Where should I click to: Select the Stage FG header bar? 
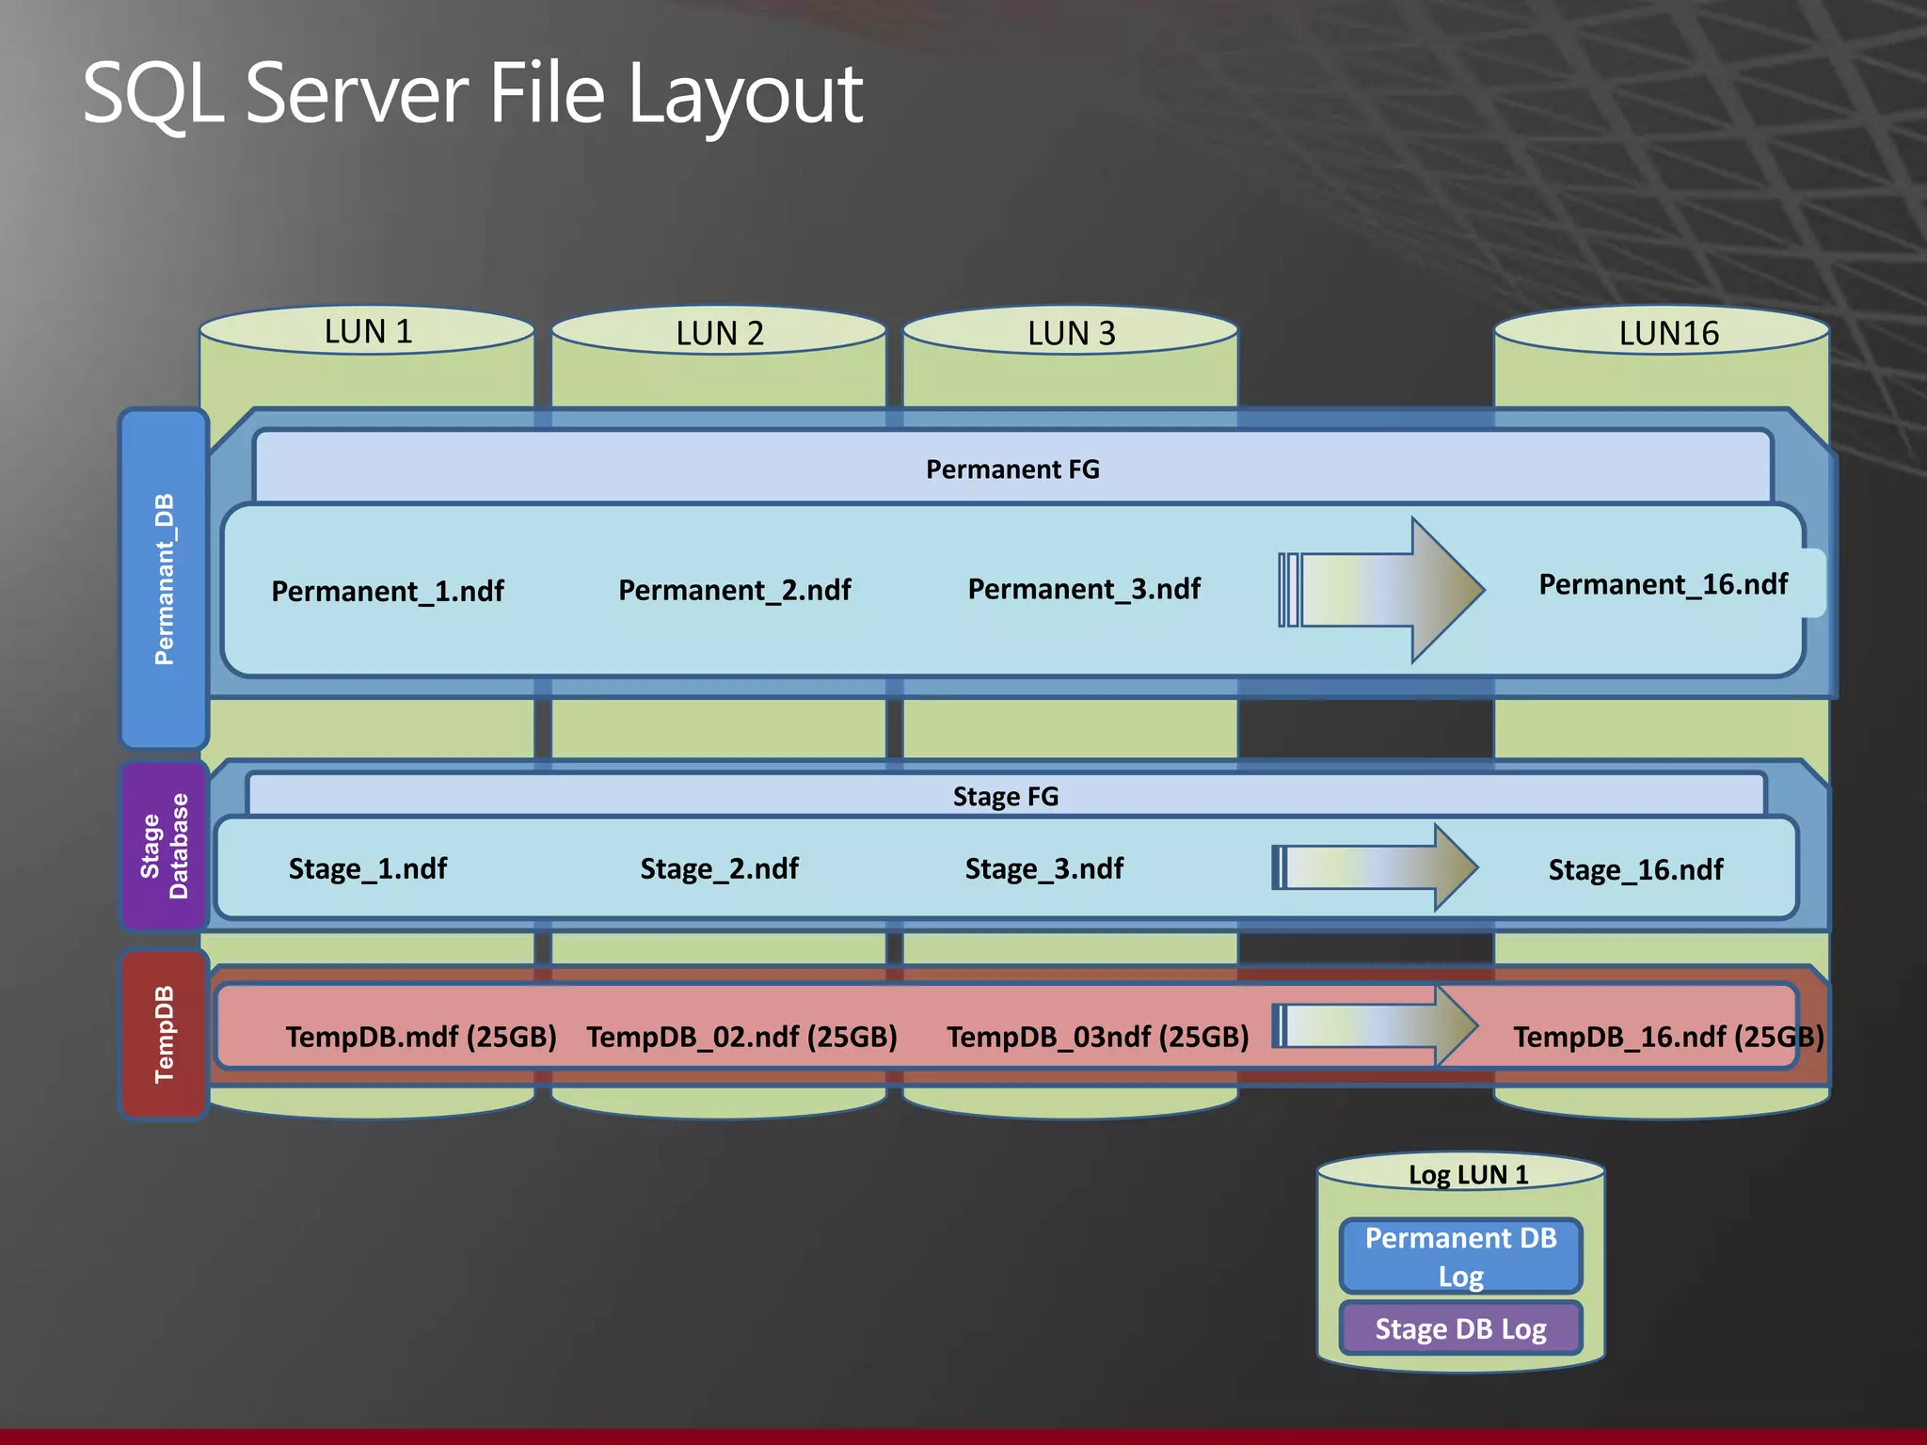(x=1005, y=796)
